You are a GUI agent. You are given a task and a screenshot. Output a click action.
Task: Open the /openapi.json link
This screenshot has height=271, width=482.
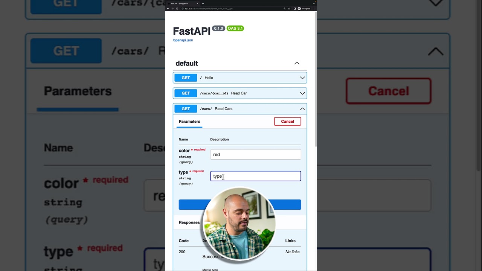[x=183, y=40]
